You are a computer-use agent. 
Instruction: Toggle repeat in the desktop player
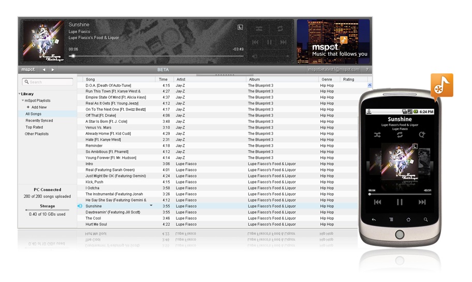(x=280, y=28)
